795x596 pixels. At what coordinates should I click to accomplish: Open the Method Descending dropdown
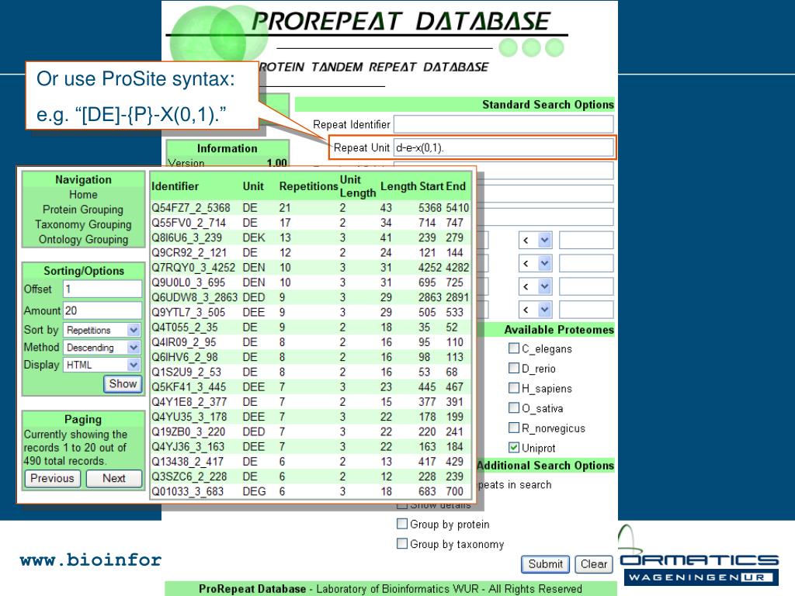102,348
